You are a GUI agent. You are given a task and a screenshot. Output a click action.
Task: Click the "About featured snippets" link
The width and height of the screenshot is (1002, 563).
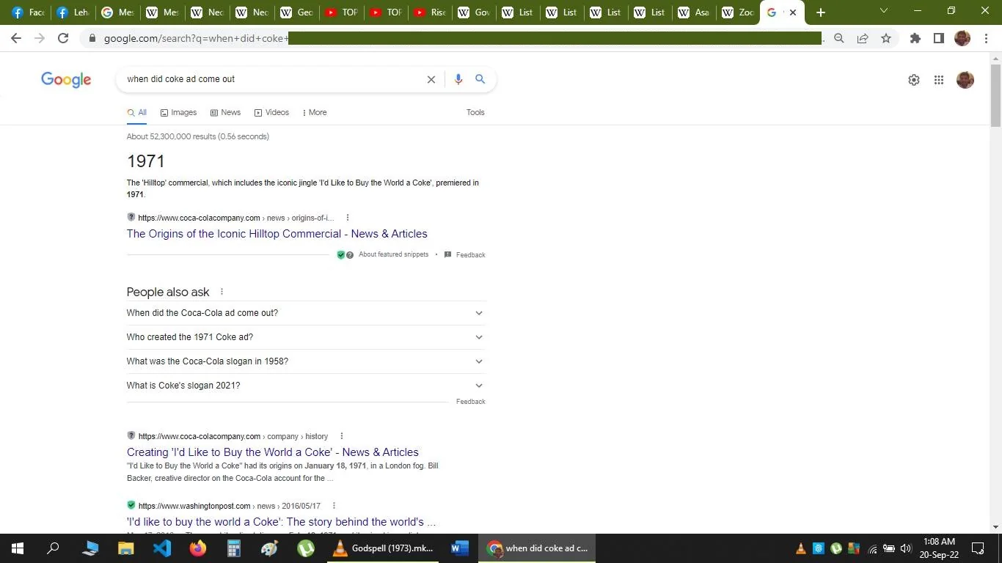tap(393, 254)
